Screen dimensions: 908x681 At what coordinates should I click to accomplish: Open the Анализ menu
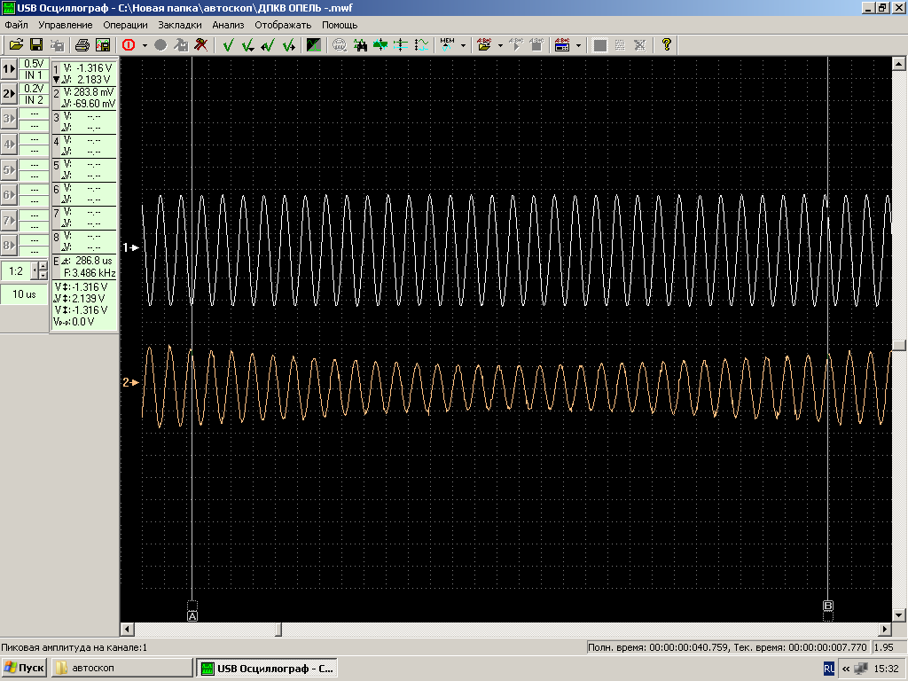[x=228, y=25]
